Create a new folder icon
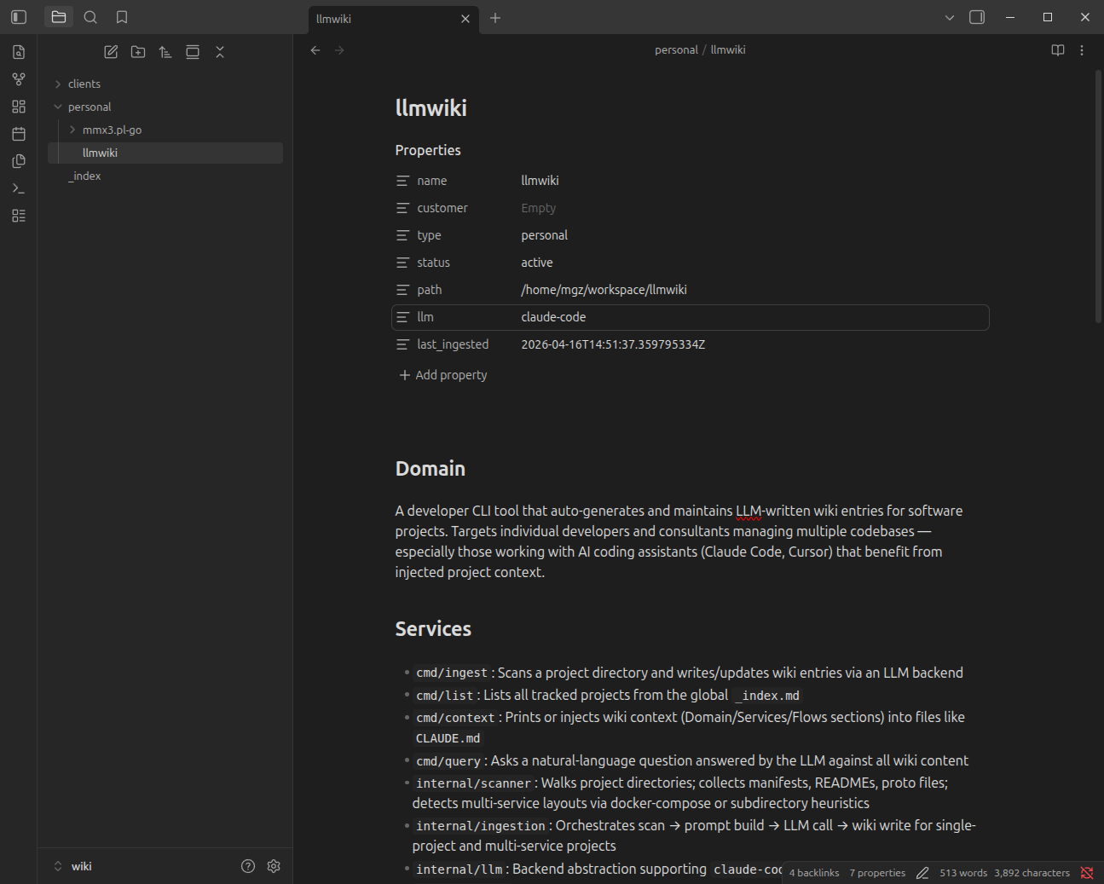1104x884 pixels. point(138,52)
